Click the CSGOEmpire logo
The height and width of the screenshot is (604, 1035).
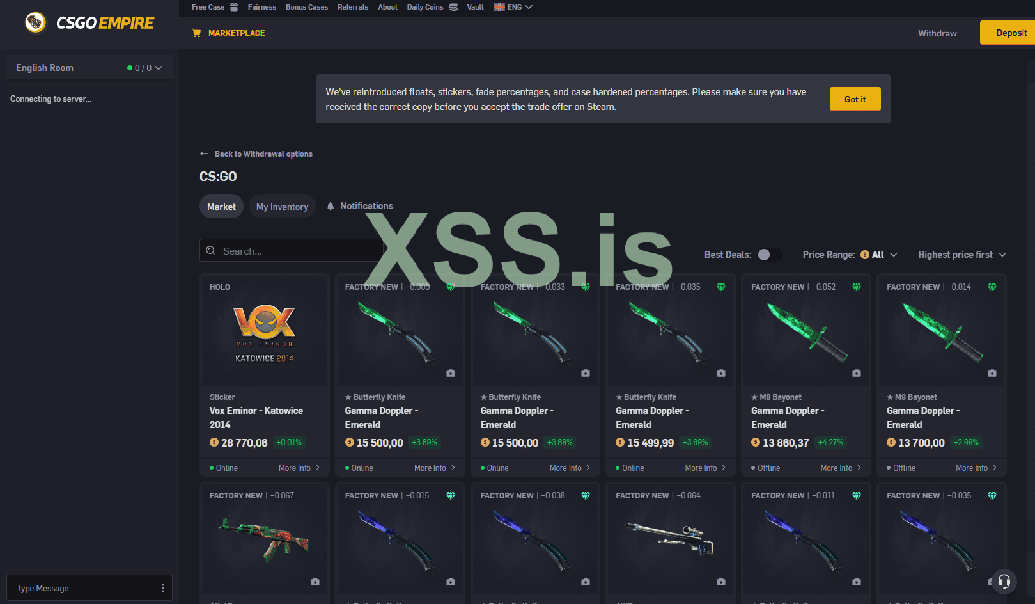[x=89, y=23]
